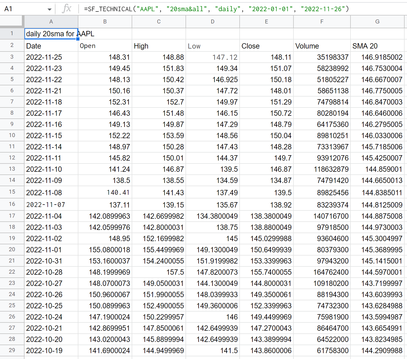The image size is (407, 359).
Task: Click close value 147.2700043
Action: tap(267, 328)
